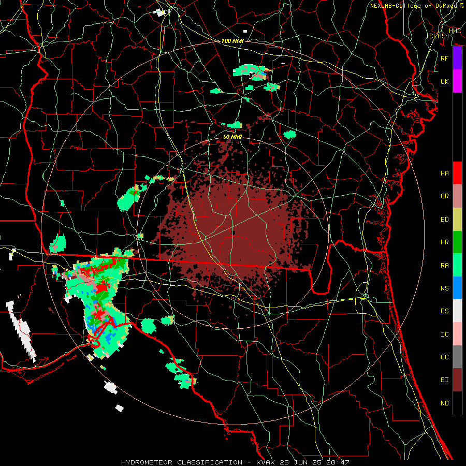Click the HYDROMETEOR CLASSIFICATION KVAX caption
The image size is (466, 466).
tap(235, 462)
